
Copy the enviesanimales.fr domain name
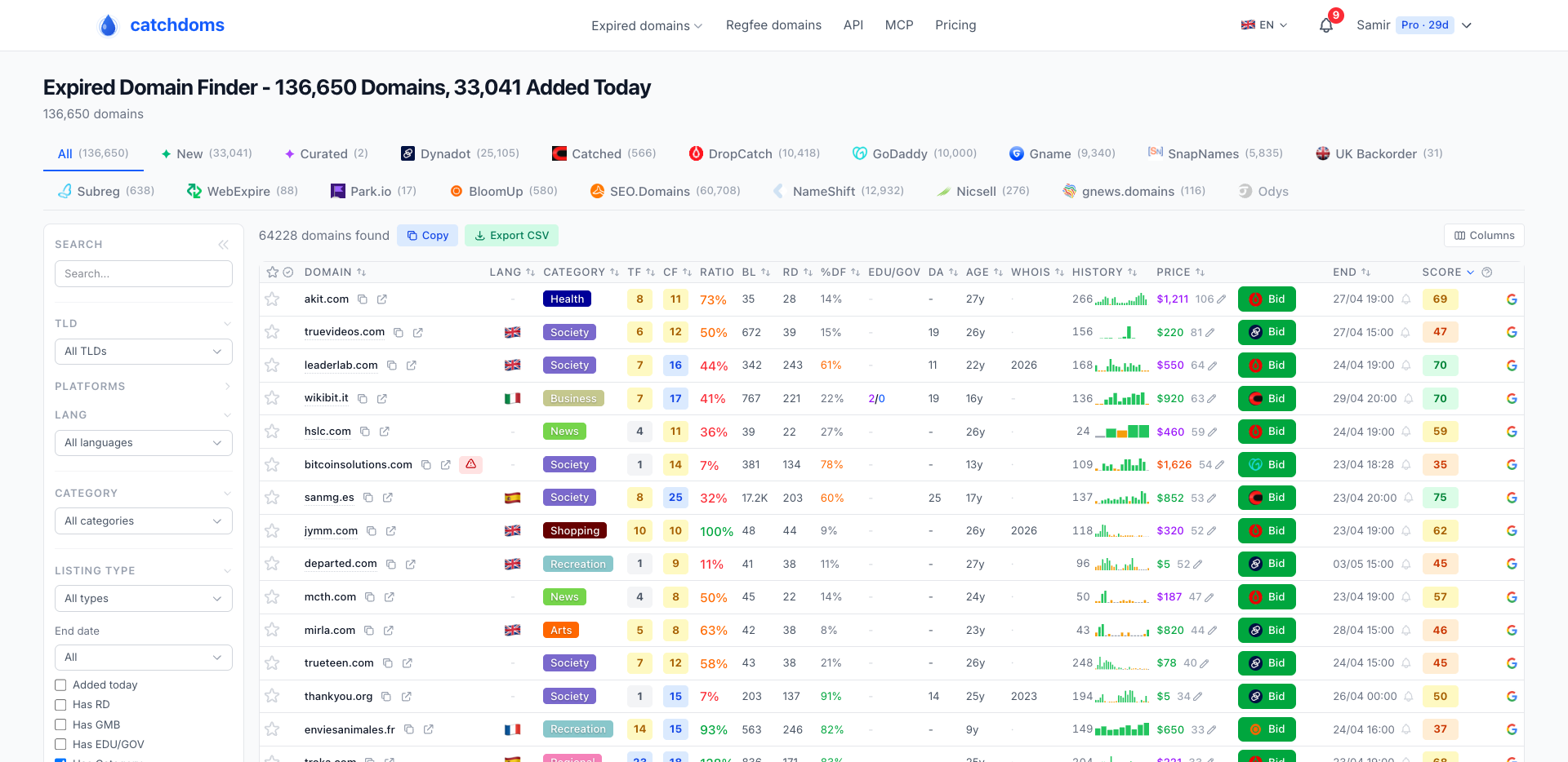click(409, 729)
